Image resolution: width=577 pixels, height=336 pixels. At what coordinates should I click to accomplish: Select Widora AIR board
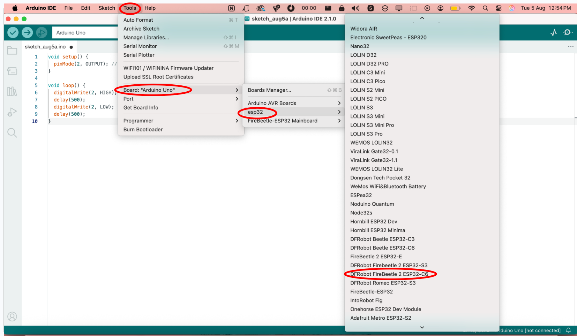422,29
